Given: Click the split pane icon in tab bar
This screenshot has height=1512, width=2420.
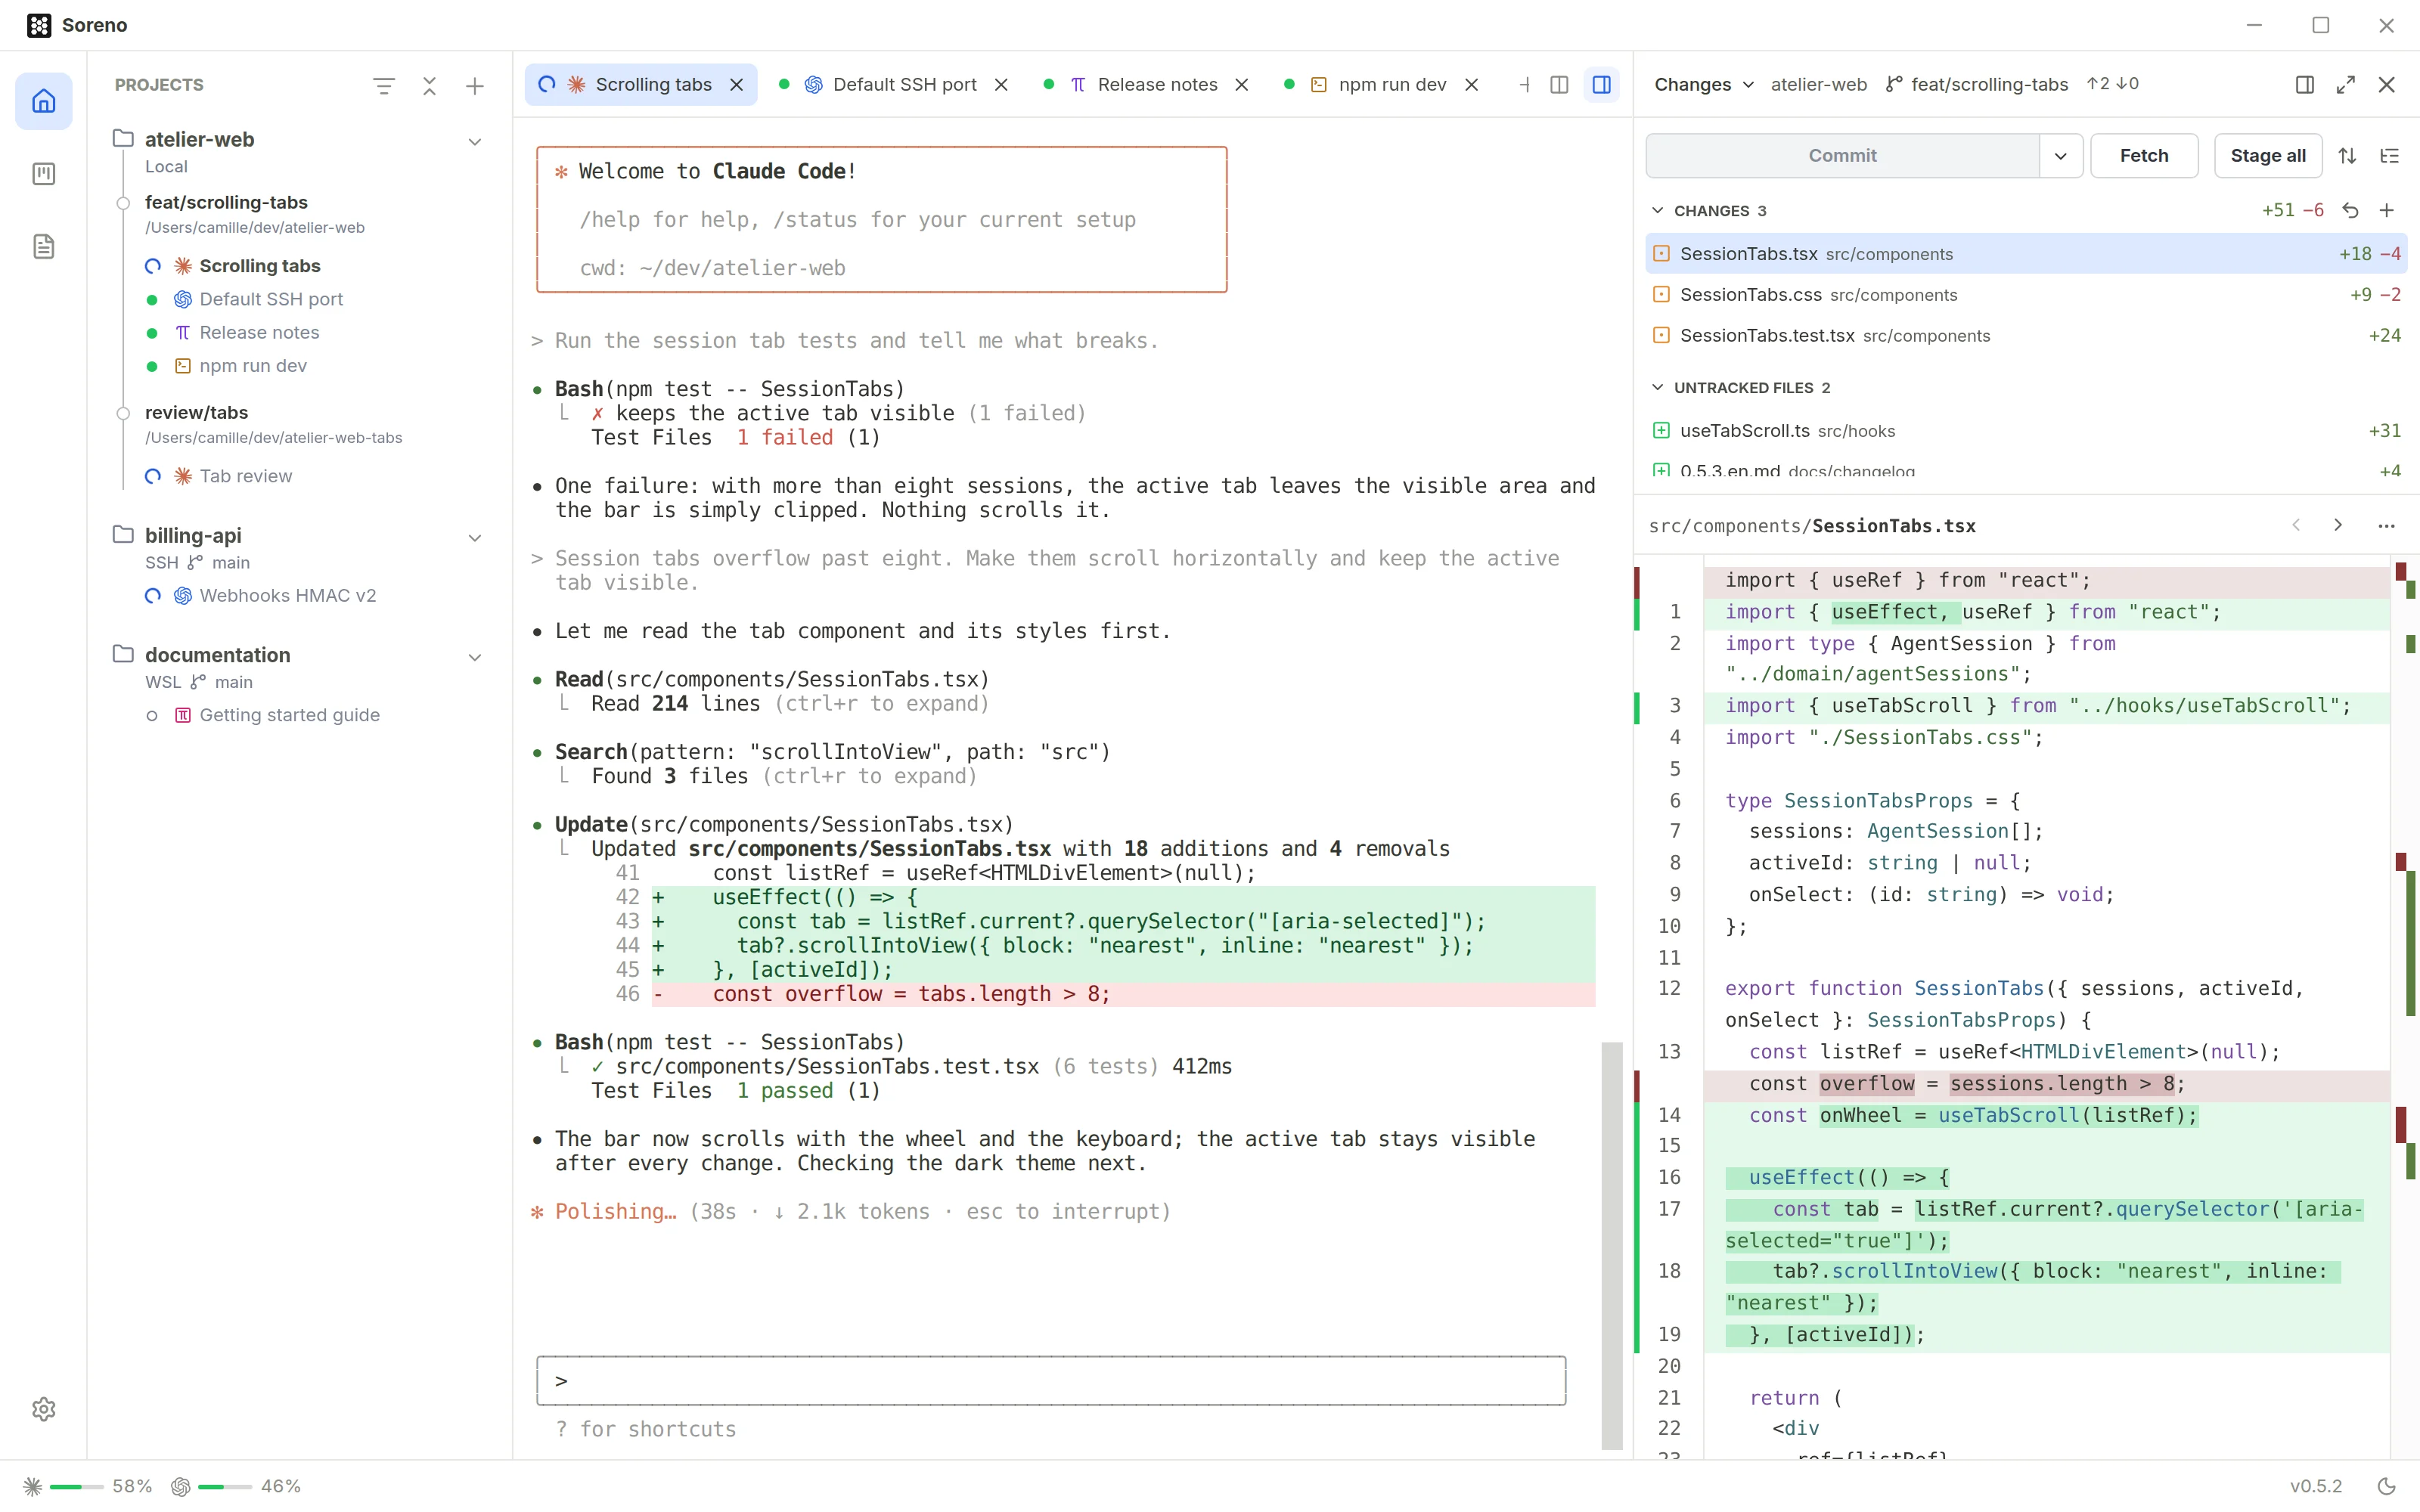Looking at the screenshot, I should tap(1559, 85).
